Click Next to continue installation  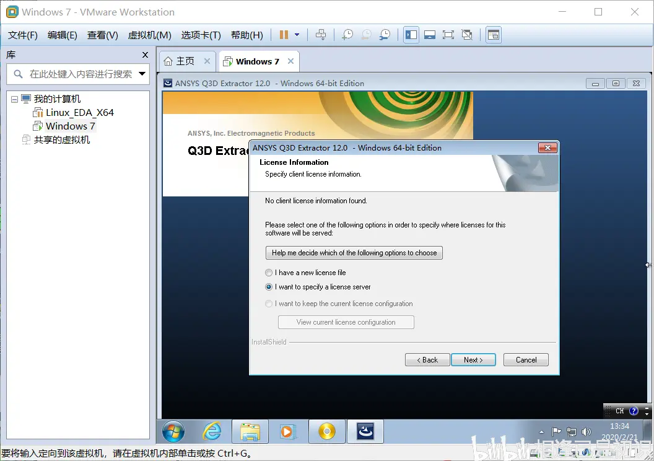473,359
